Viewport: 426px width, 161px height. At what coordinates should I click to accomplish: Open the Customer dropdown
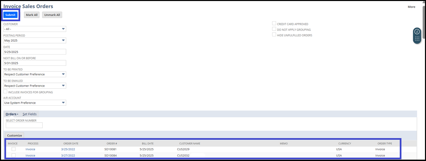point(35,29)
